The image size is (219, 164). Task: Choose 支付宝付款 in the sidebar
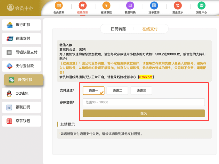tap(22, 66)
